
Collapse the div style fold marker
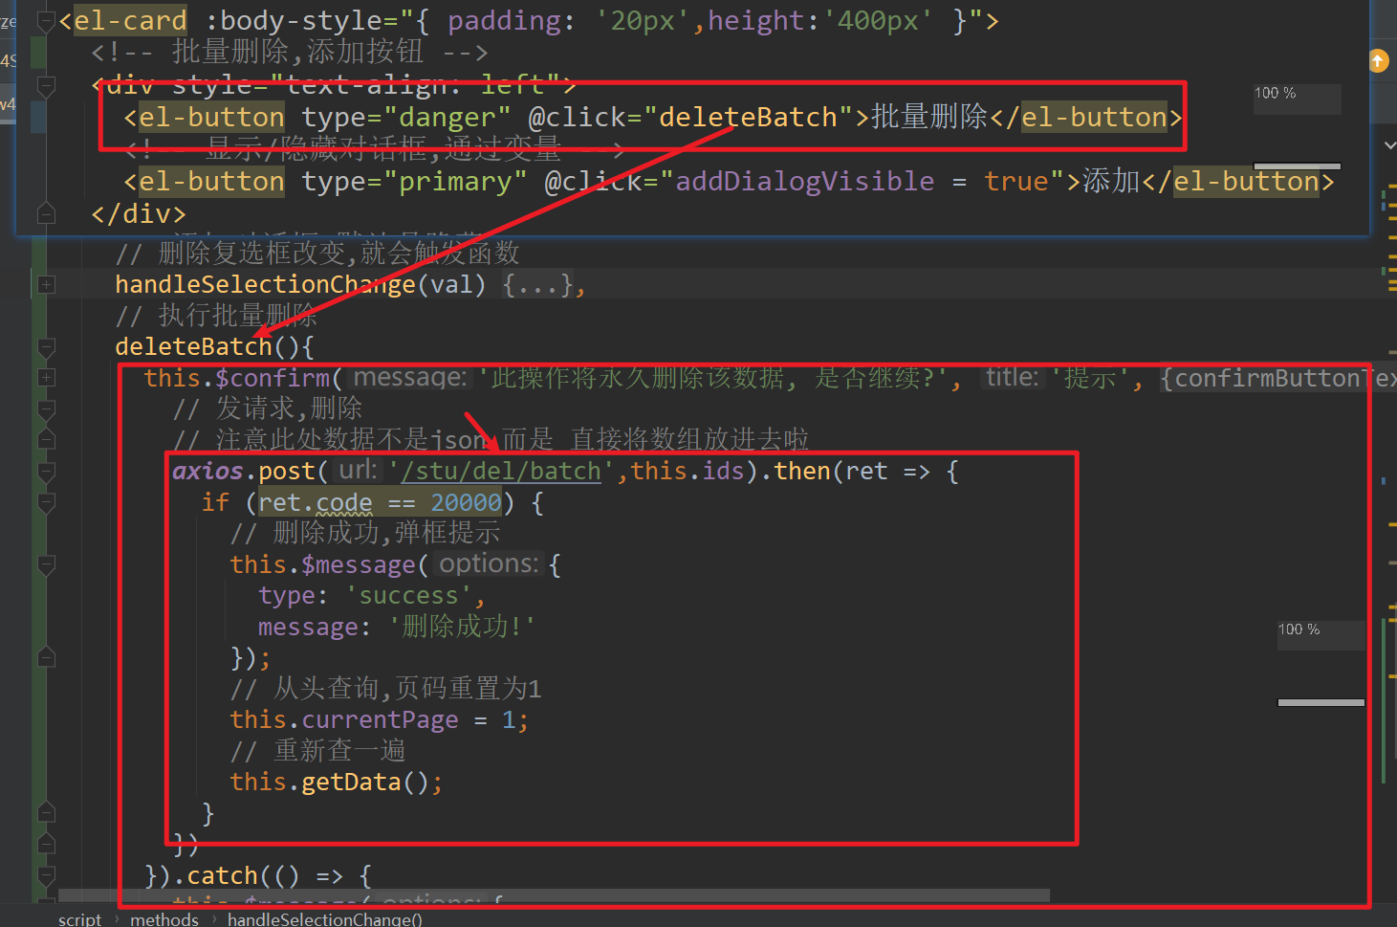click(46, 86)
